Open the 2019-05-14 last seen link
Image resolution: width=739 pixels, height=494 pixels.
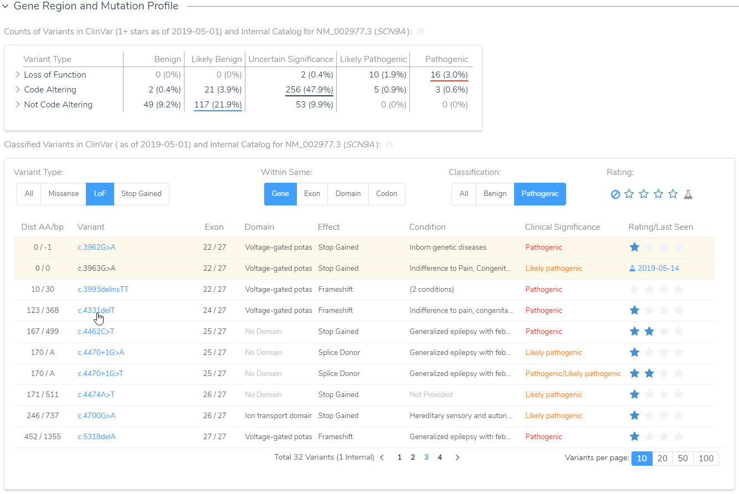click(658, 269)
